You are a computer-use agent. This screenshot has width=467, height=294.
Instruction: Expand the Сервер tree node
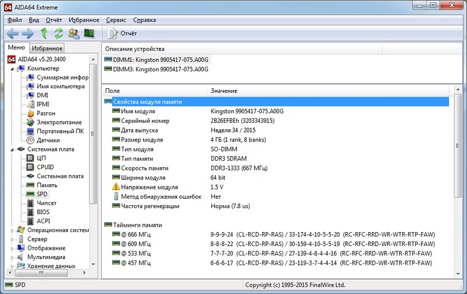point(12,240)
